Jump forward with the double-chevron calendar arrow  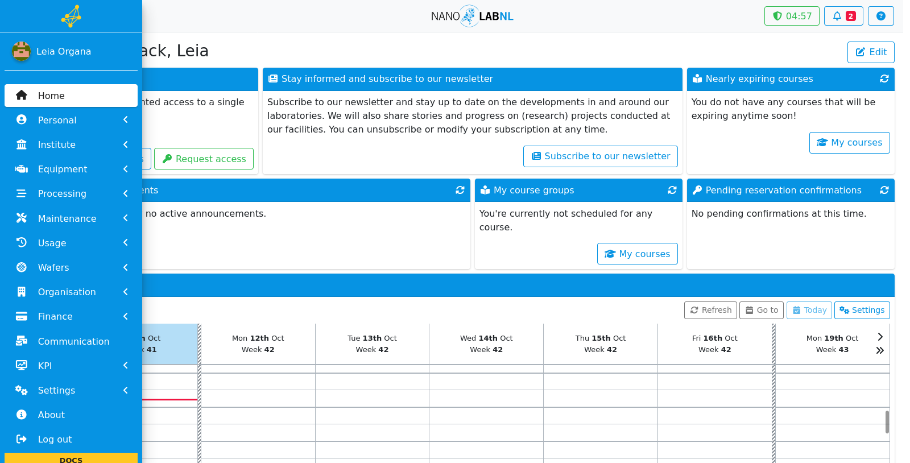tap(880, 350)
